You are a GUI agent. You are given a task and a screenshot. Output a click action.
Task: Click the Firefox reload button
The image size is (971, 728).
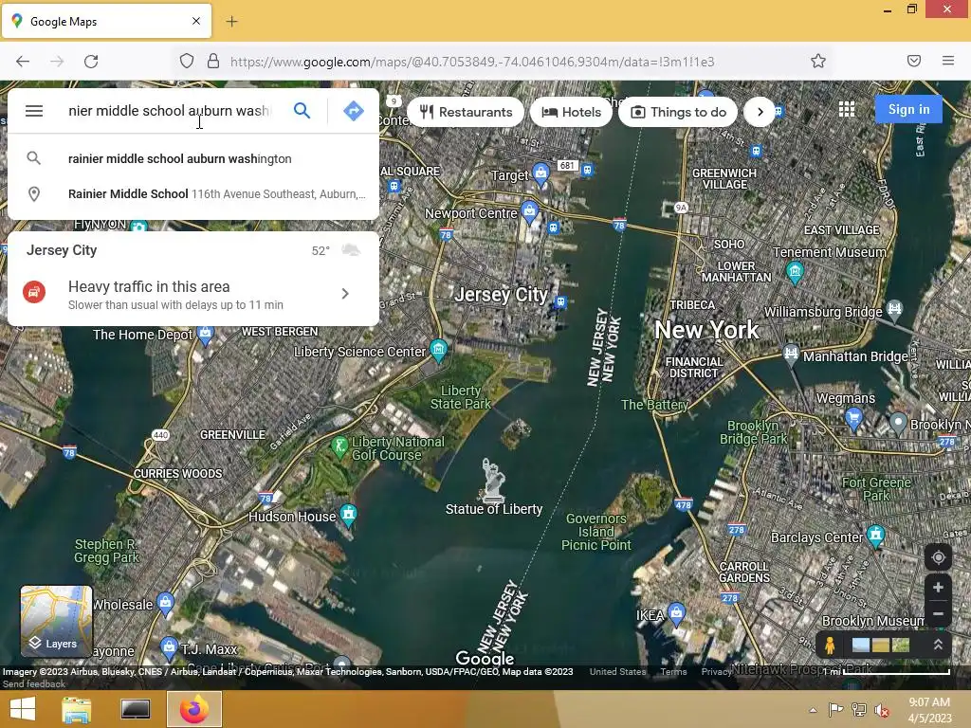91,61
